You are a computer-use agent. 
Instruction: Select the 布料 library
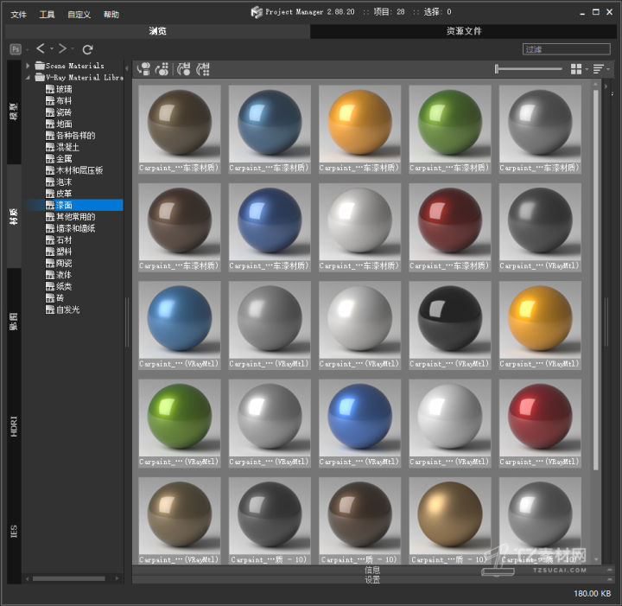(59, 100)
